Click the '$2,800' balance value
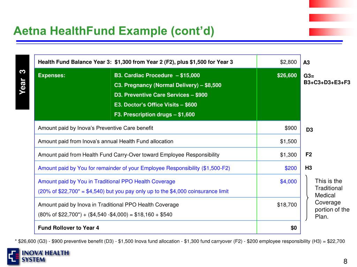Viewport: 357px width, 267px height. (288, 62)
